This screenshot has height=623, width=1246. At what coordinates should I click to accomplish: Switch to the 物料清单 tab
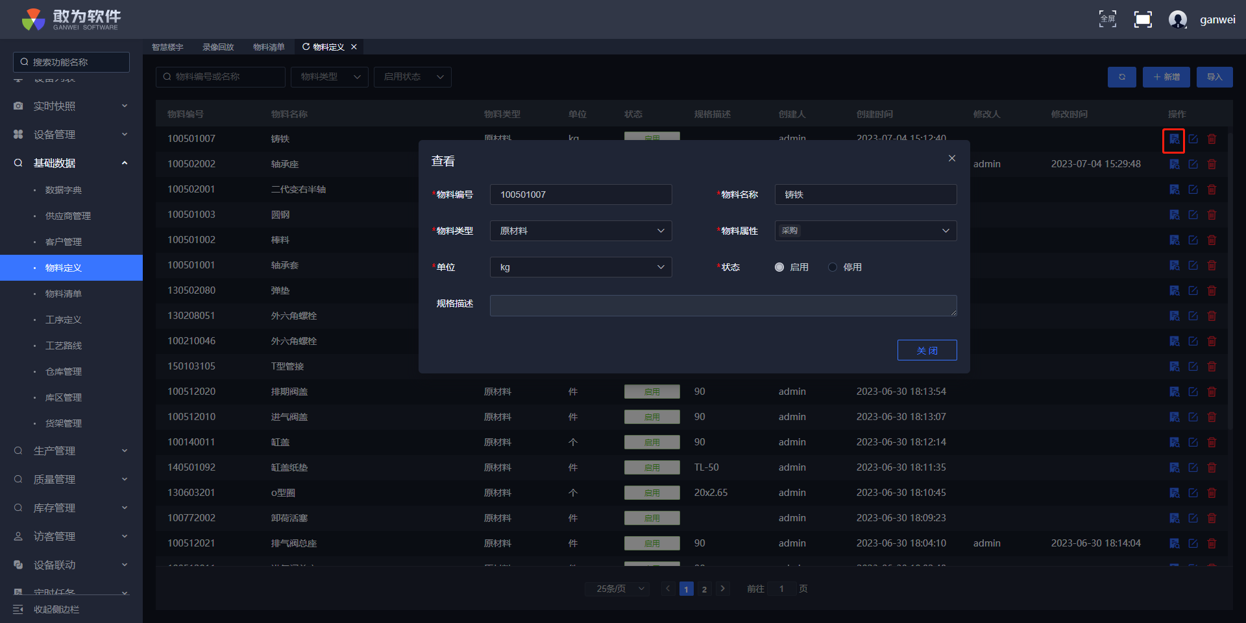269,47
